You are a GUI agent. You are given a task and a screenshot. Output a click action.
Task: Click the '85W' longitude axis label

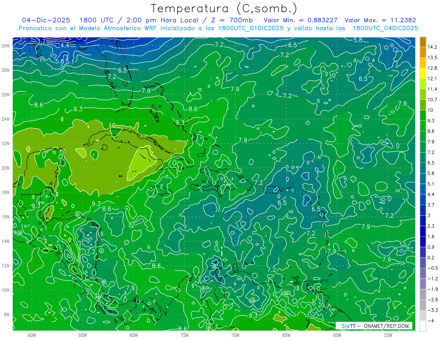tap(82, 335)
